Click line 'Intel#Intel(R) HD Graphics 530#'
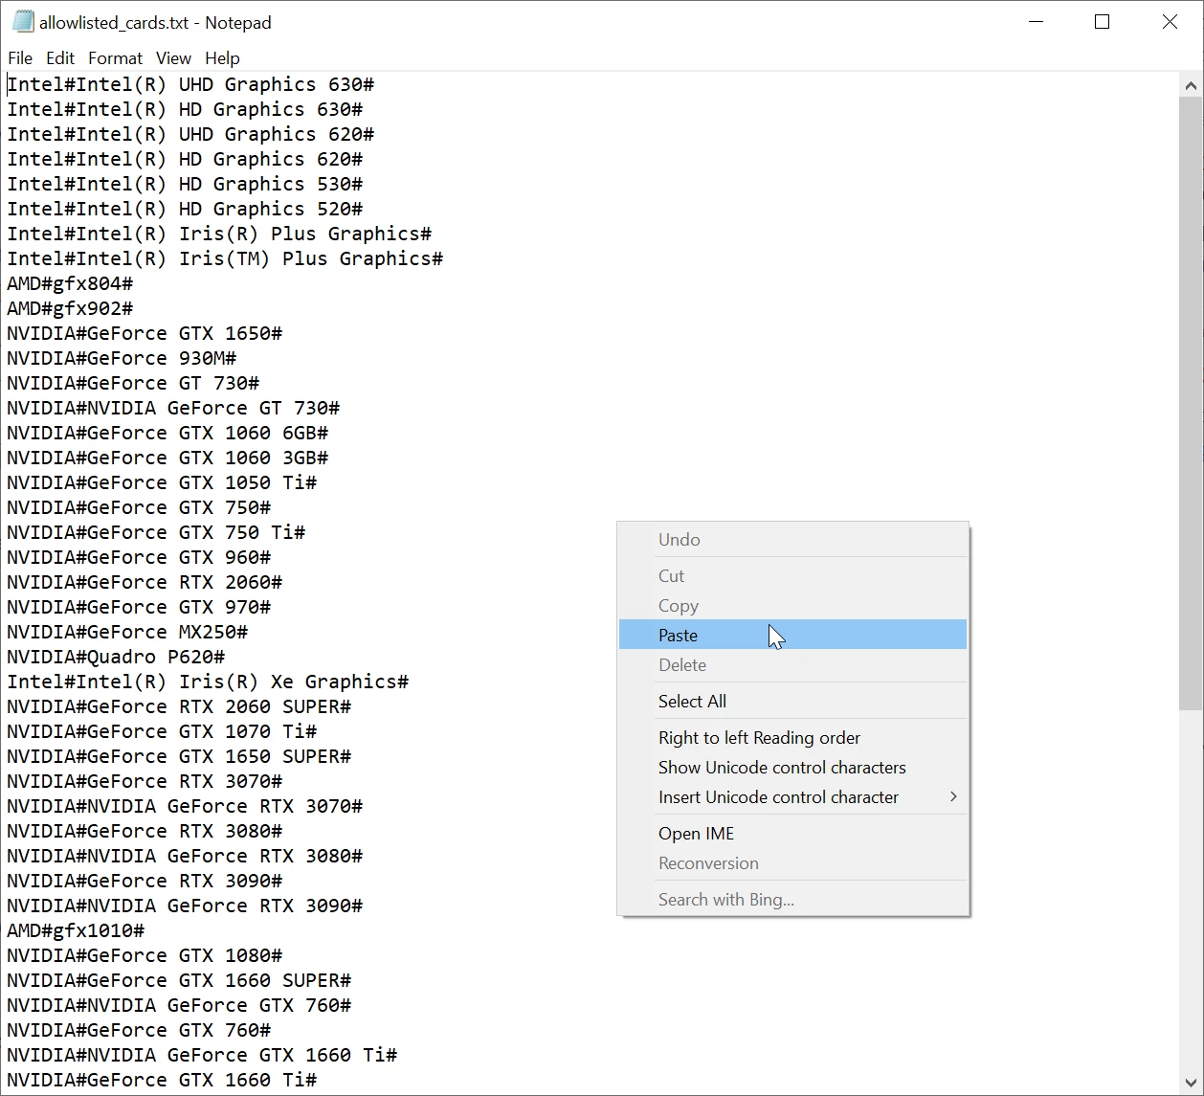Screen dimensions: 1204x1096 (185, 184)
